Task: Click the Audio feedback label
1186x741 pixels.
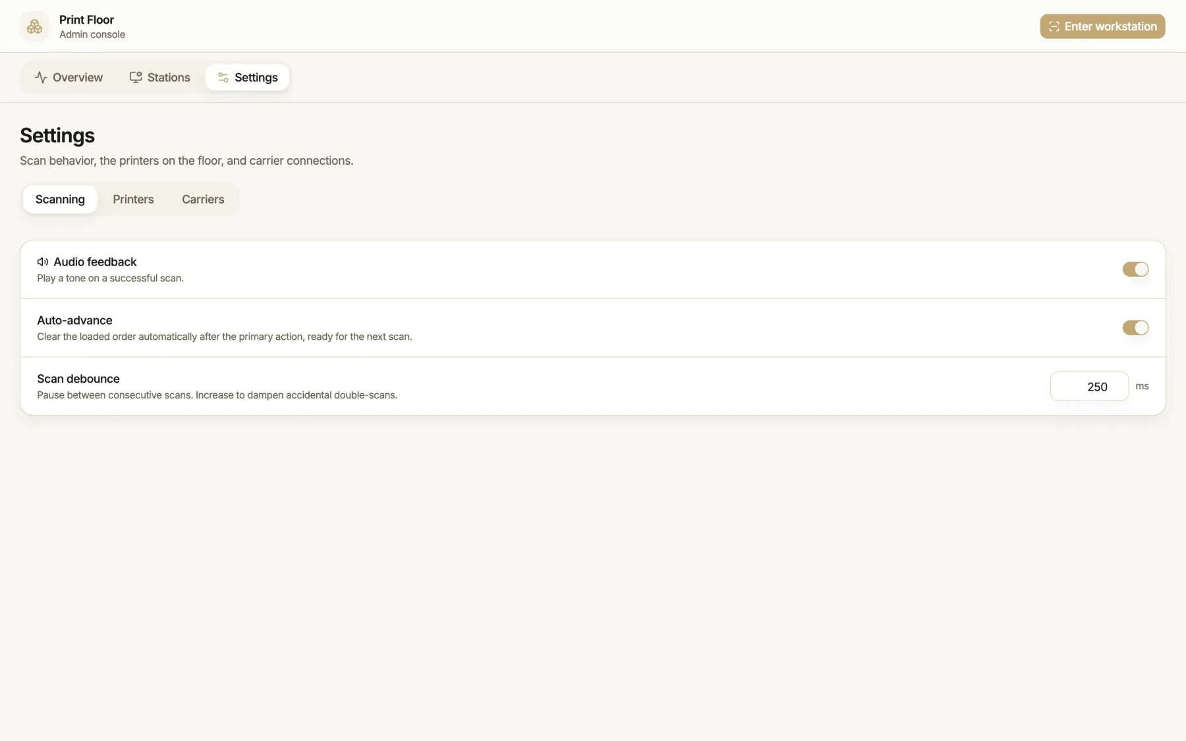Action: point(95,262)
